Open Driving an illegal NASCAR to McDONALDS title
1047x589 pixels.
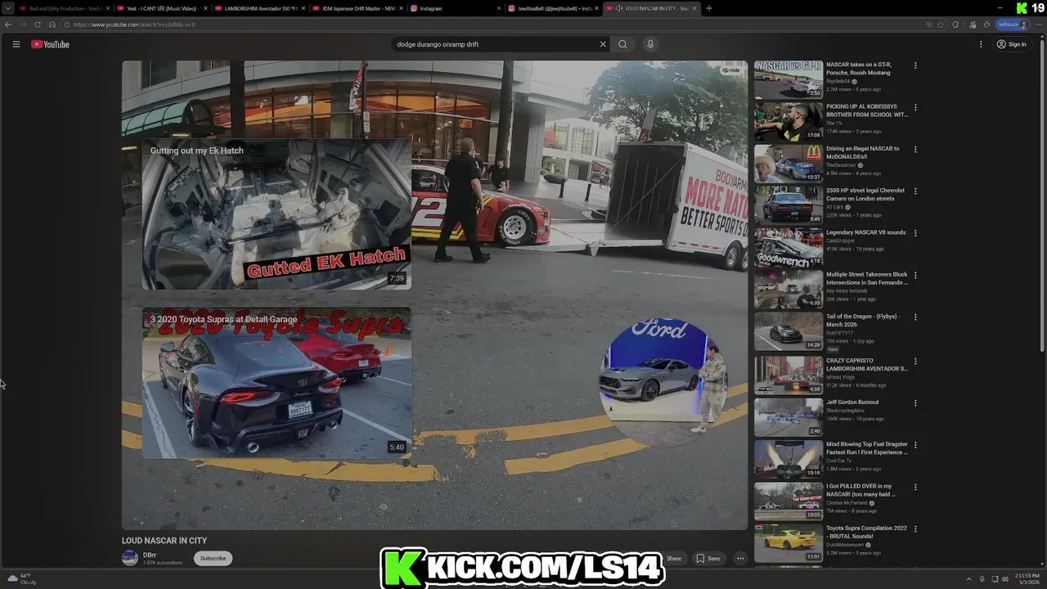(863, 153)
